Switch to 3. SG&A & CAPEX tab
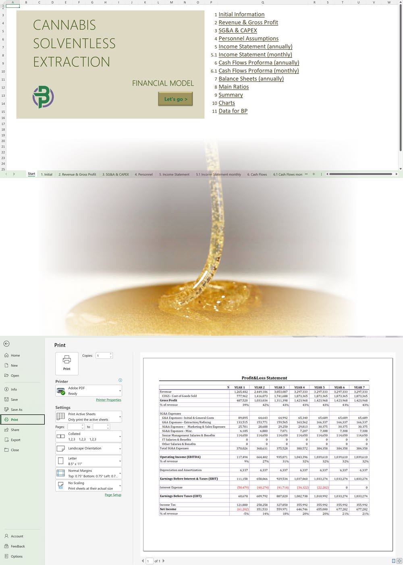 116,174
